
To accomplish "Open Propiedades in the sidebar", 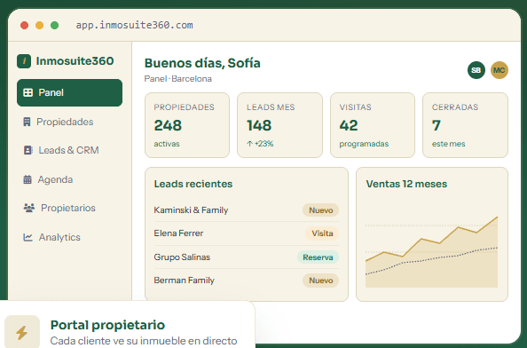I will (69, 122).
